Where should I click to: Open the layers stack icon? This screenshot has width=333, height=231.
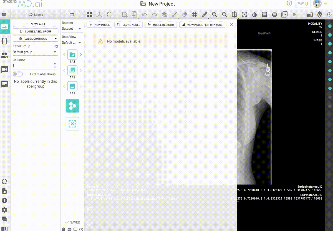click(320, 14)
